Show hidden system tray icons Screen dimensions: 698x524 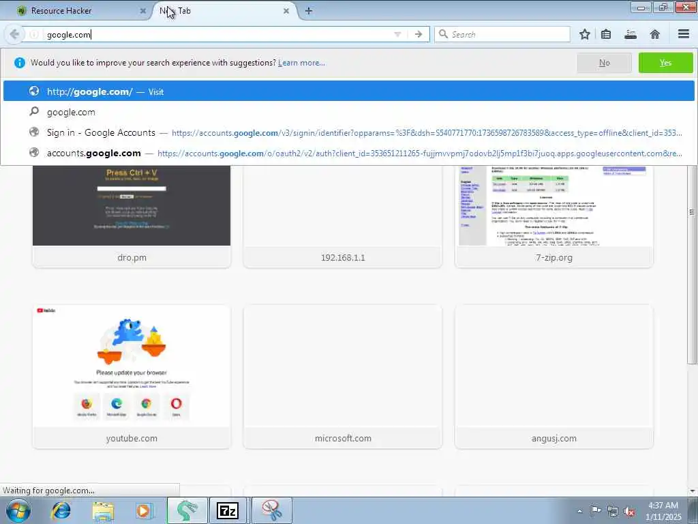point(579,511)
